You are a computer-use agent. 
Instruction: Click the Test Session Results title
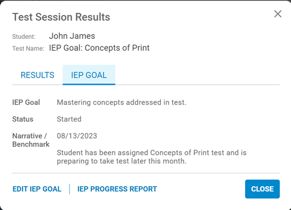click(61, 17)
